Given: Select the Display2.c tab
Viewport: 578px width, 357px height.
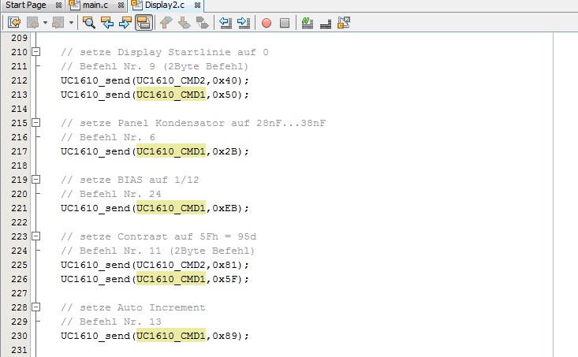Looking at the screenshot, I should coord(165,6).
